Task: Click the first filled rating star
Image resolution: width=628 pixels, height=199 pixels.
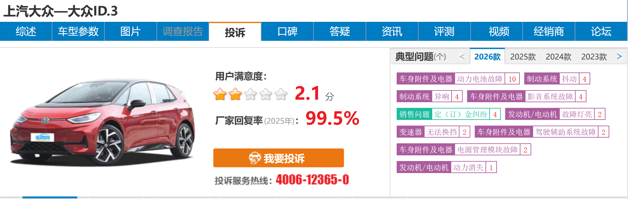Action: pyautogui.click(x=220, y=94)
